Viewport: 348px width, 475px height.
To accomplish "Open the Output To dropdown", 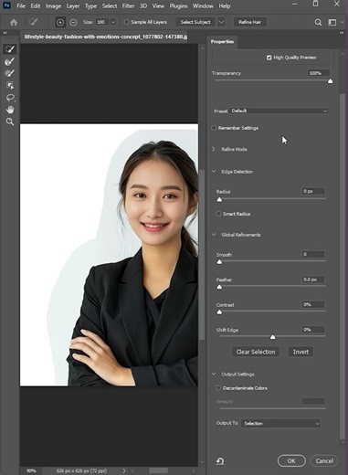I will 280,424.
